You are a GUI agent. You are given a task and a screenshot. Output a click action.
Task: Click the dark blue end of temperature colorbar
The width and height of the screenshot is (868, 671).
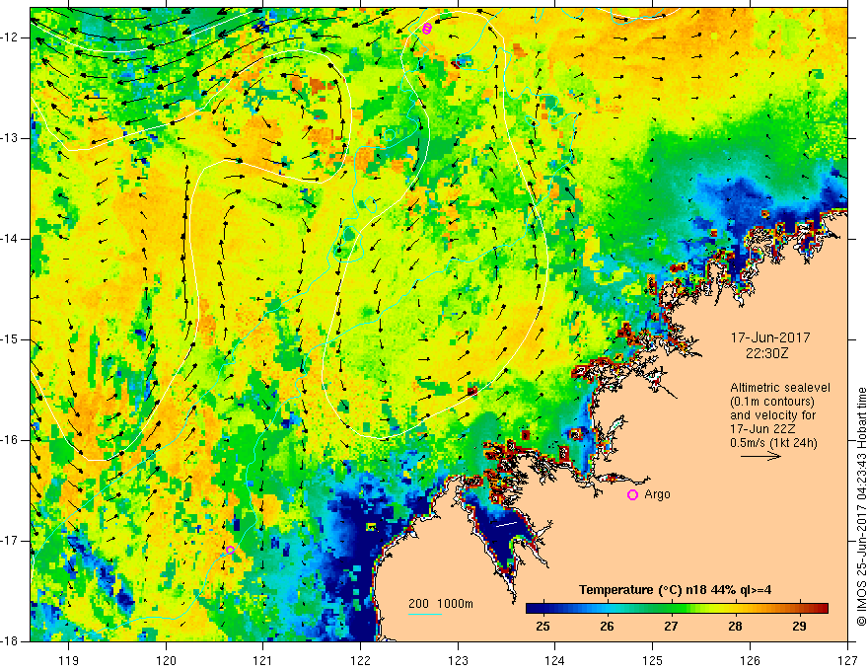(x=531, y=609)
